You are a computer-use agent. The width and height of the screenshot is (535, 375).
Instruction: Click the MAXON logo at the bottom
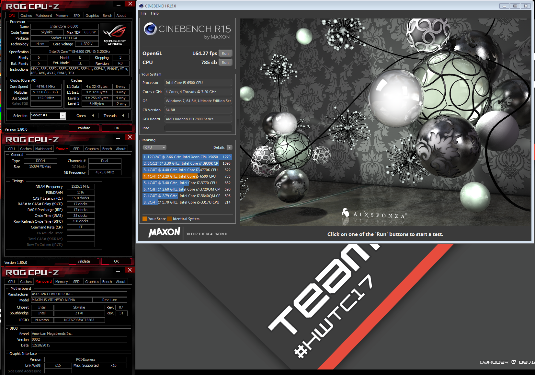tap(164, 232)
